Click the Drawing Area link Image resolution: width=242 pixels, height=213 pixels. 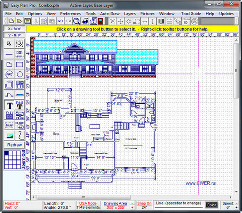pyautogui.click(x=116, y=203)
